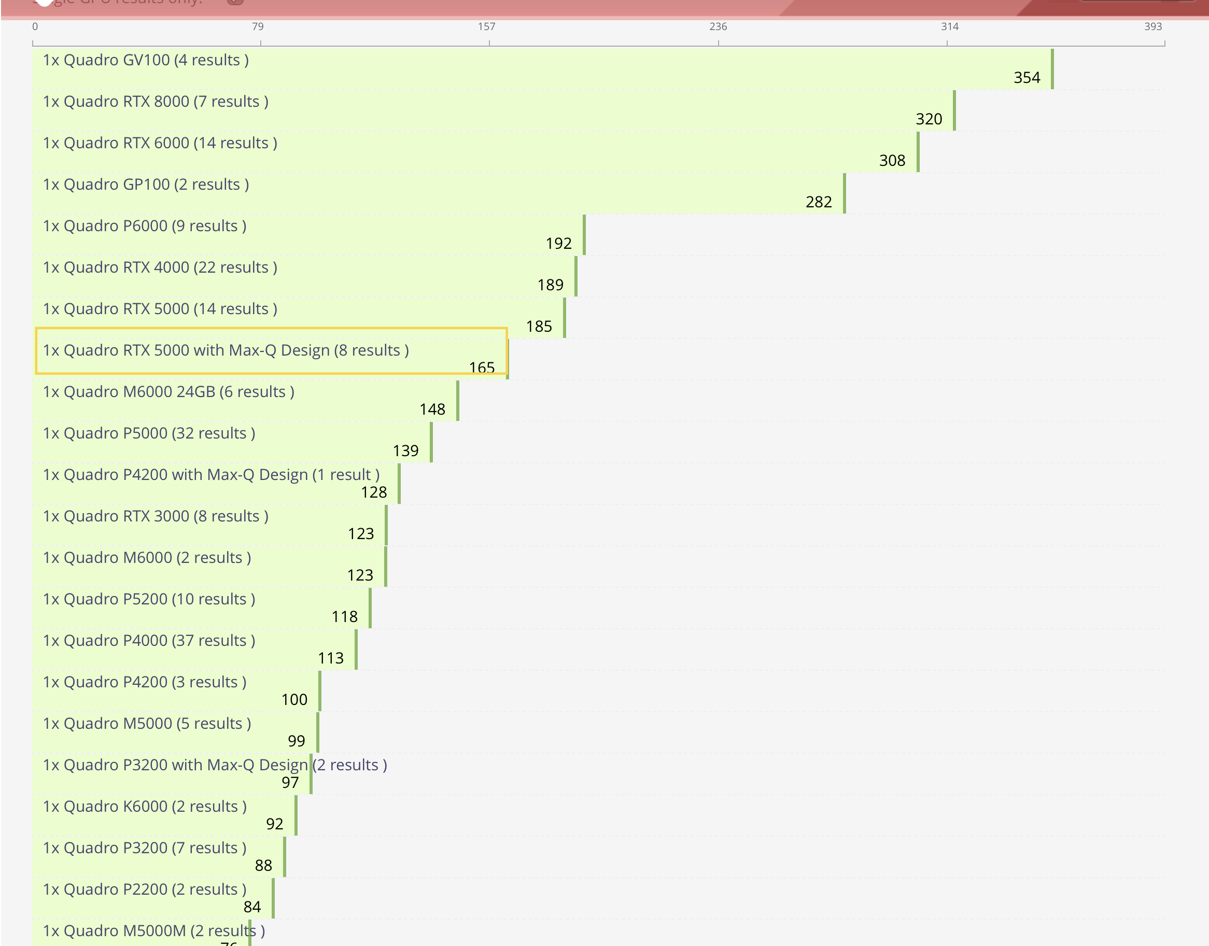Screen dimensions: 1209x946
Task: Open Quadro P4000 37 results row
Action: (x=148, y=641)
